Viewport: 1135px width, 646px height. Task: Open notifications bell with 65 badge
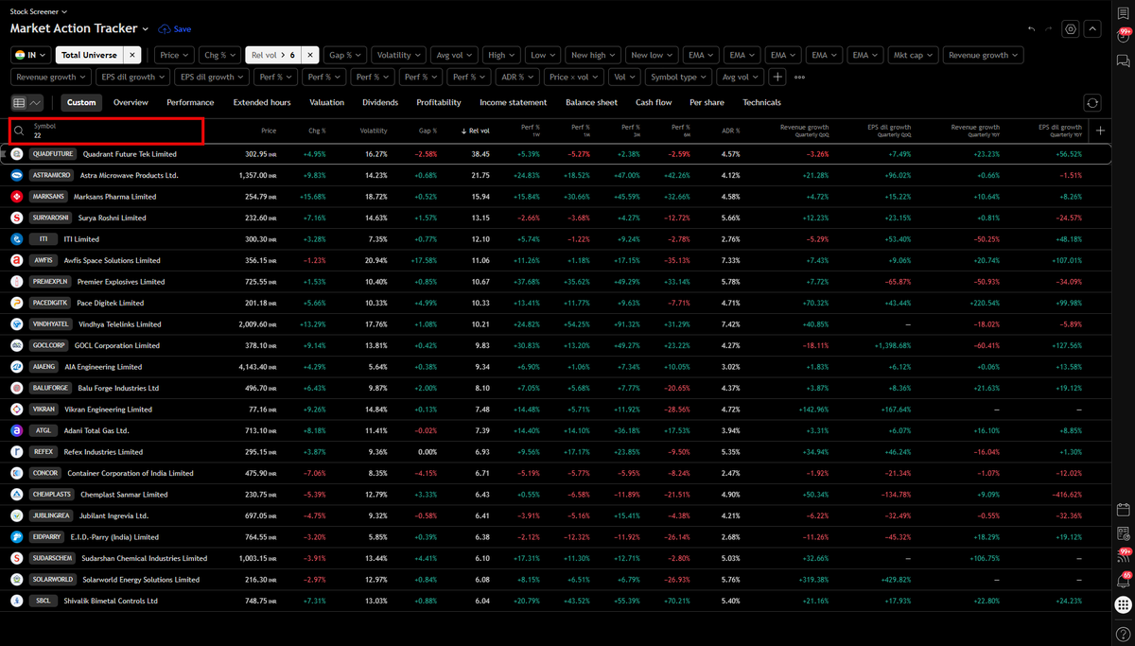click(x=1124, y=580)
